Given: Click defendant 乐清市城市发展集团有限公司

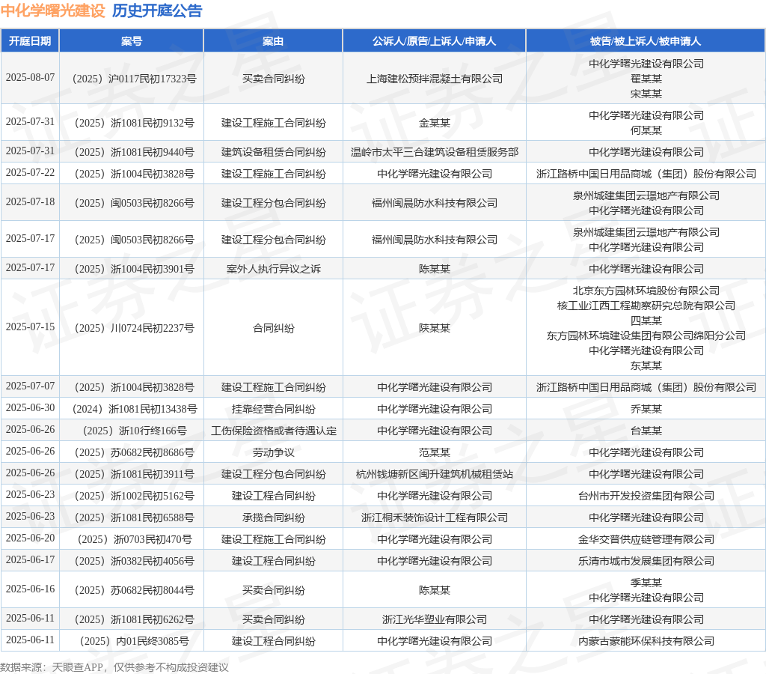Looking at the screenshot, I should pyautogui.click(x=646, y=561).
